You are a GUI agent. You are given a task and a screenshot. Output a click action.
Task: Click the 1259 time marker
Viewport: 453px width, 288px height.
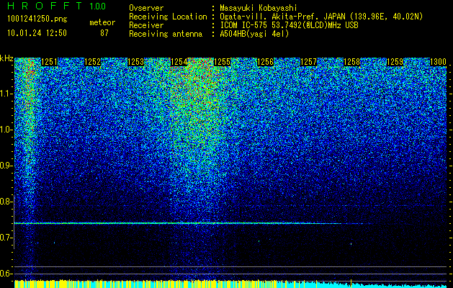point(395,62)
